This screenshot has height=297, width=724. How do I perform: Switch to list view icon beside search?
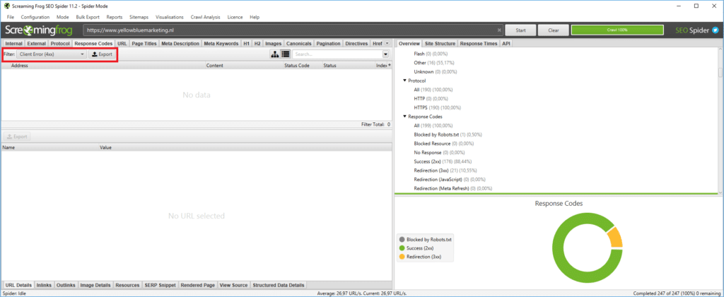click(286, 54)
